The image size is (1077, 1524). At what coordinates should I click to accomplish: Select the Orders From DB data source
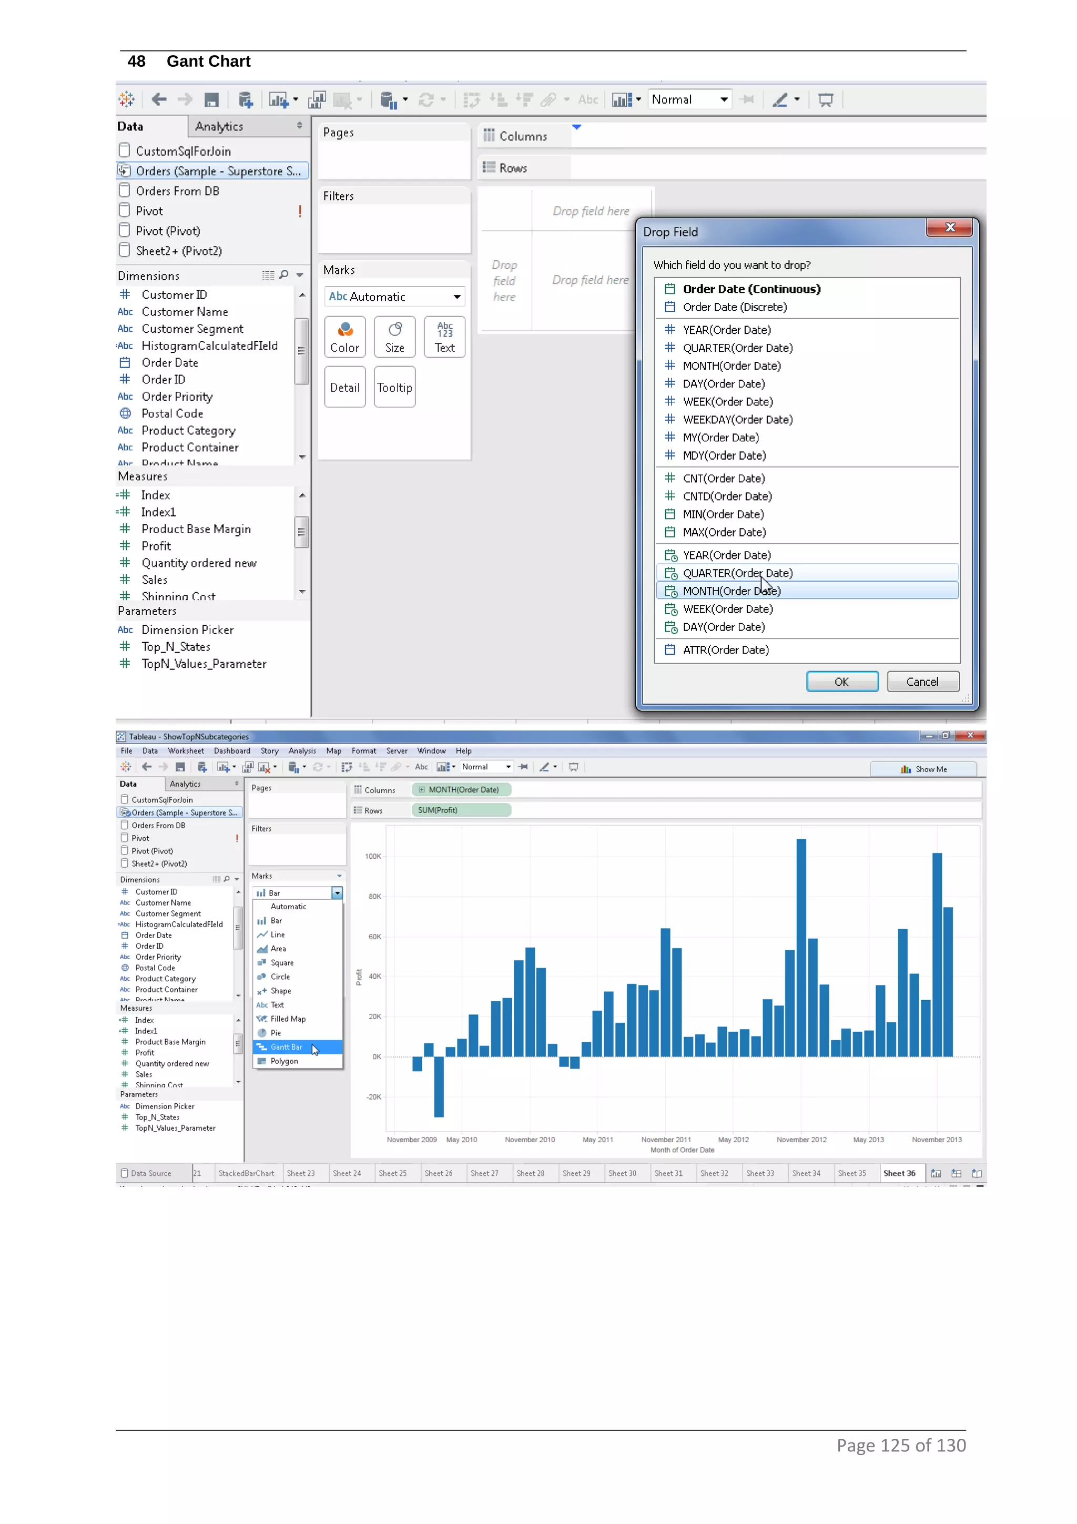coord(177,191)
